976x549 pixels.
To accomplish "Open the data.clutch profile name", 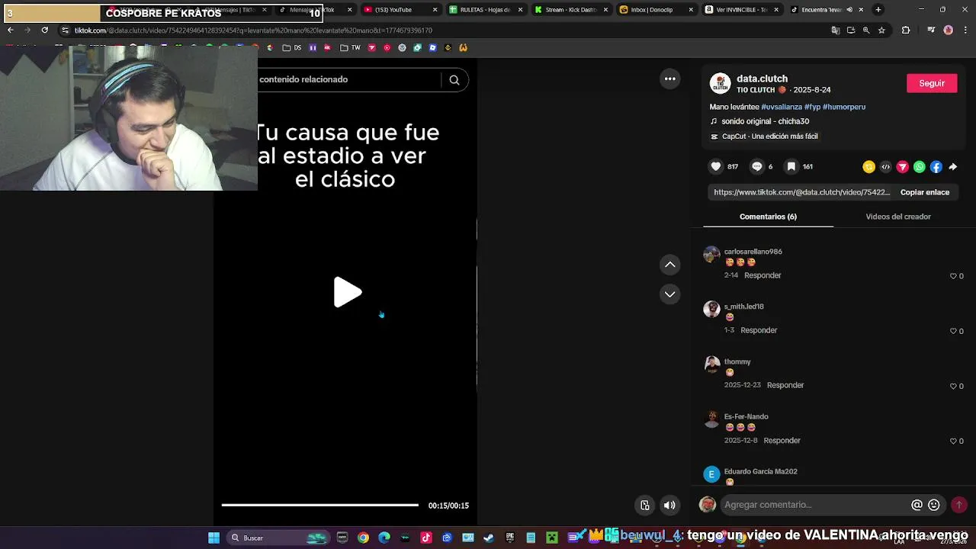I will [762, 79].
